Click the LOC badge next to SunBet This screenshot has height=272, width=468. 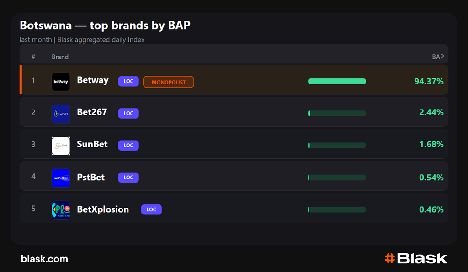pos(128,146)
